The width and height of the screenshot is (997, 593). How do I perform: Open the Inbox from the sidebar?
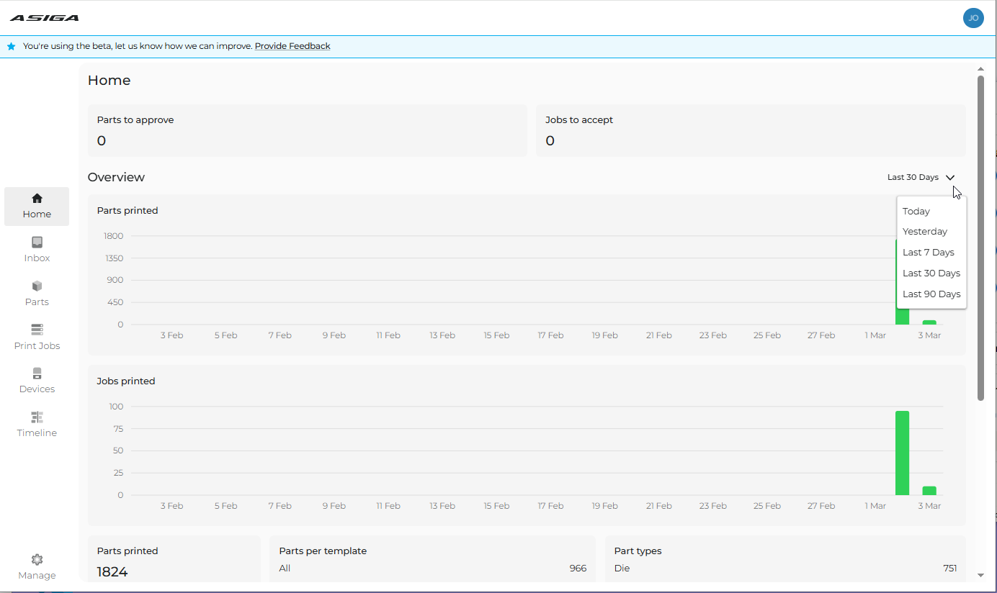(x=37, y=250)
